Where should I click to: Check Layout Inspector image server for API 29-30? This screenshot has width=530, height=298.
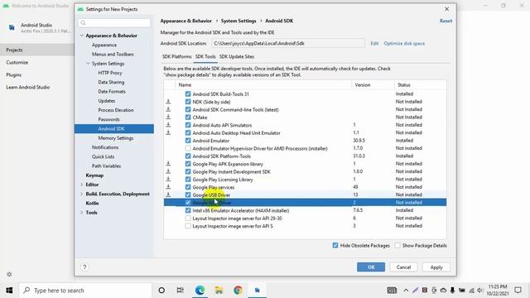click(x=188, y=219)
